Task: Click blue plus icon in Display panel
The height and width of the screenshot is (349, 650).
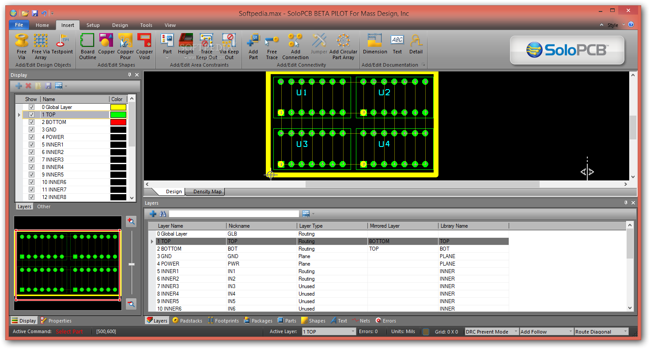Action: 19,86
